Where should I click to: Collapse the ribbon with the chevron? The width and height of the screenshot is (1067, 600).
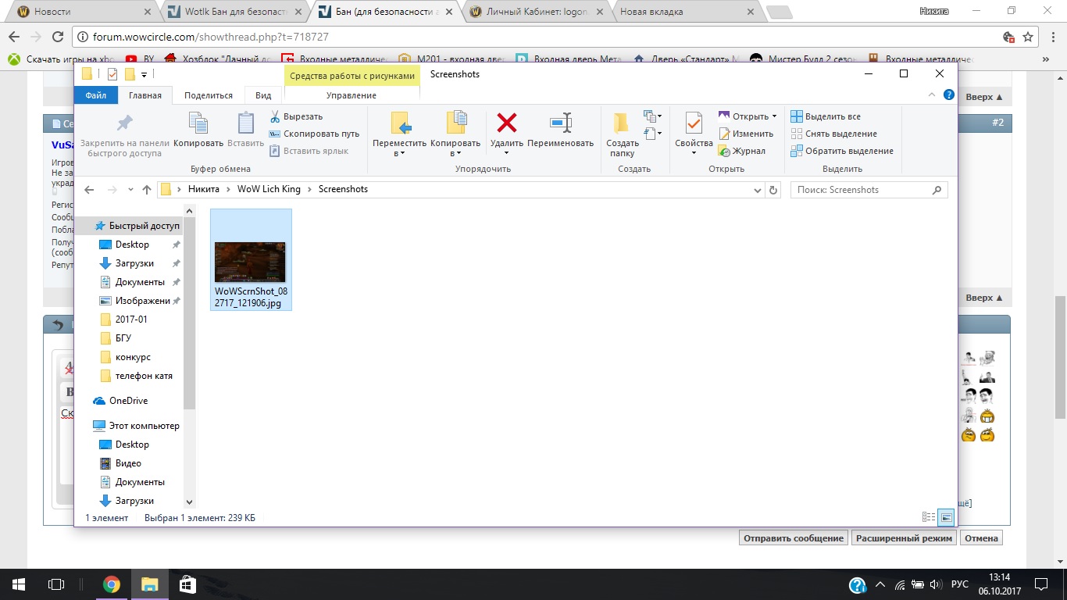click(x=933, y=95)
